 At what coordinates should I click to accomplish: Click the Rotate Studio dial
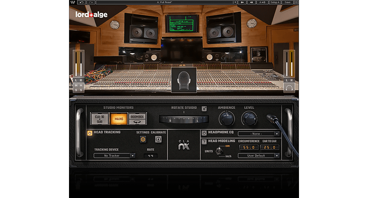point(184,119)
